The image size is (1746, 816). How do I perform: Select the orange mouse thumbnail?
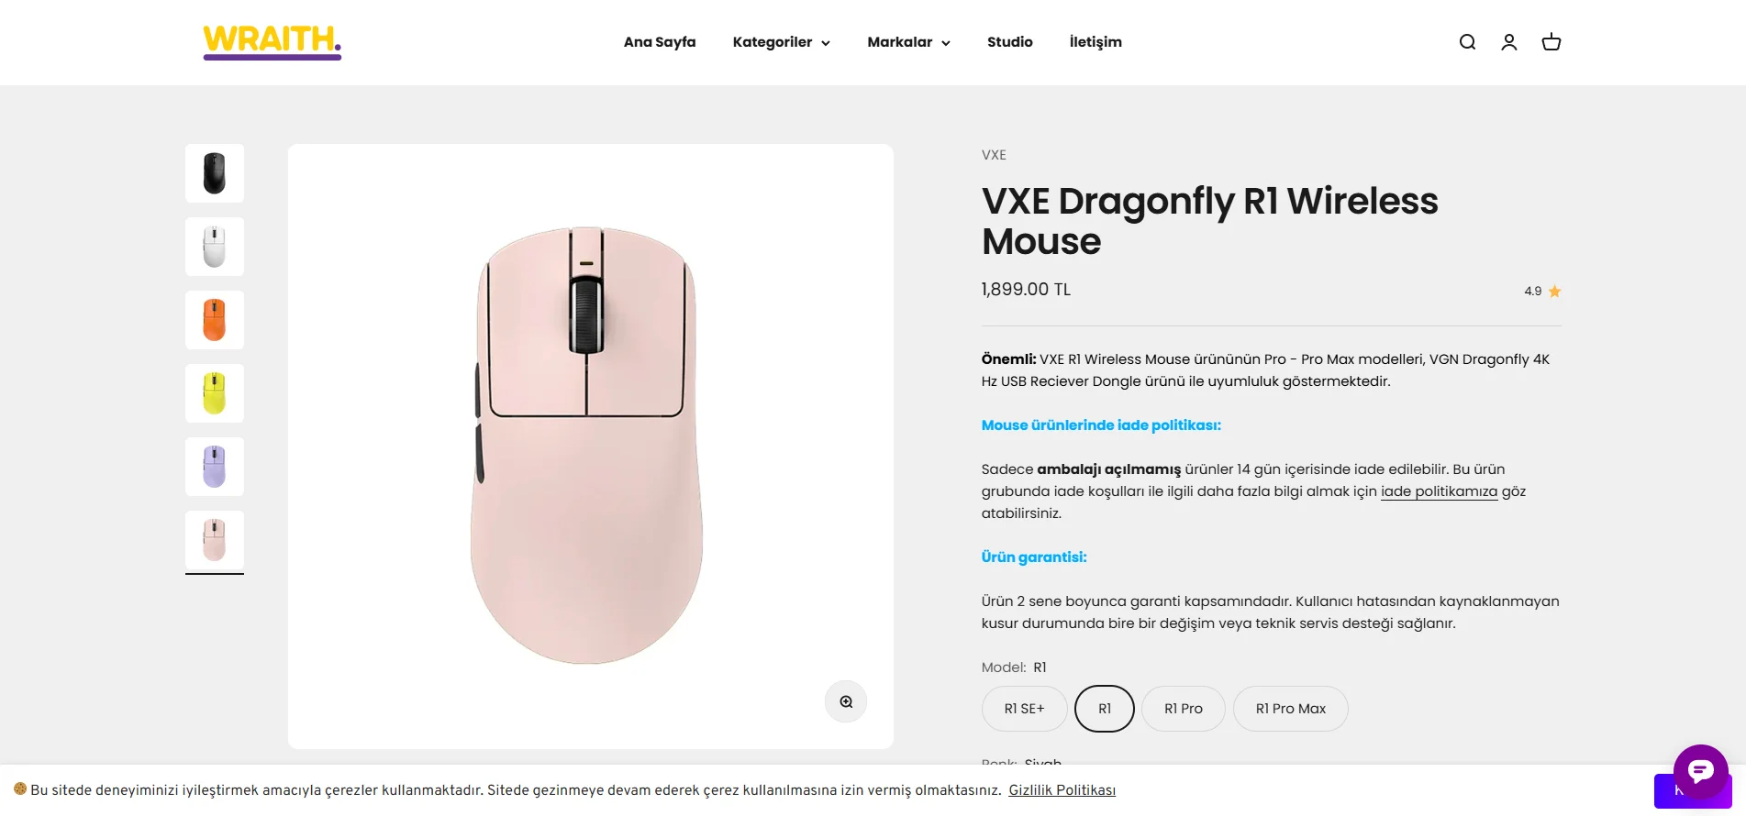[x=215, y=320]
